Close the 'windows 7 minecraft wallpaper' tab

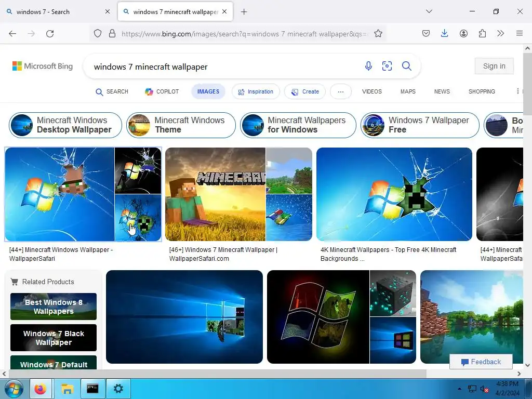pyautogui.click(x=224, y=11)
